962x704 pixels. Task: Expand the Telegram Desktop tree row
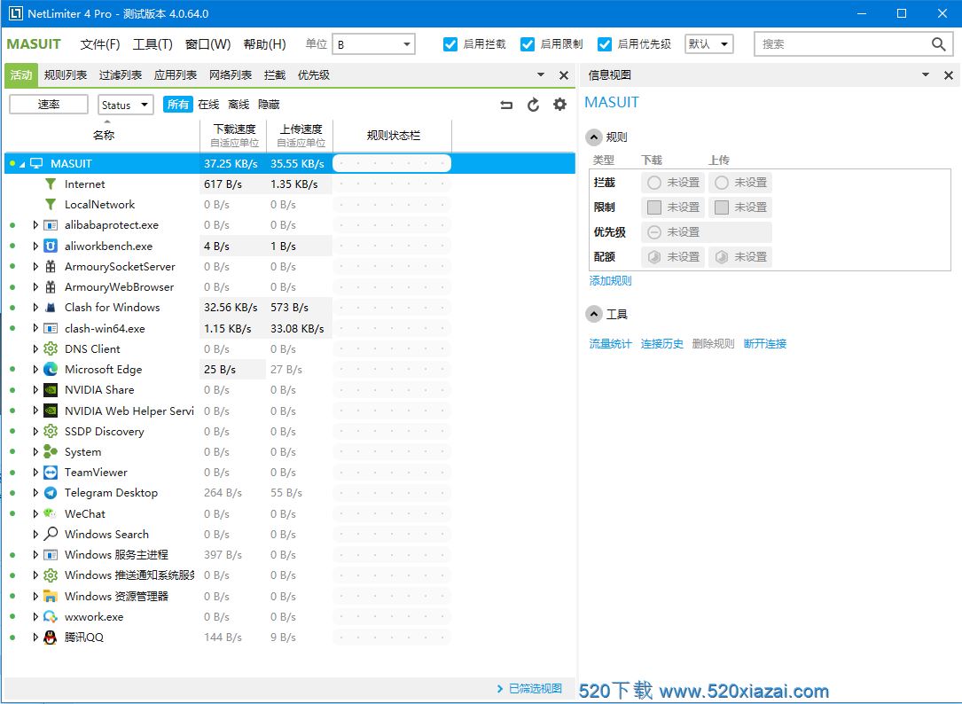click(x=35, y=493)
